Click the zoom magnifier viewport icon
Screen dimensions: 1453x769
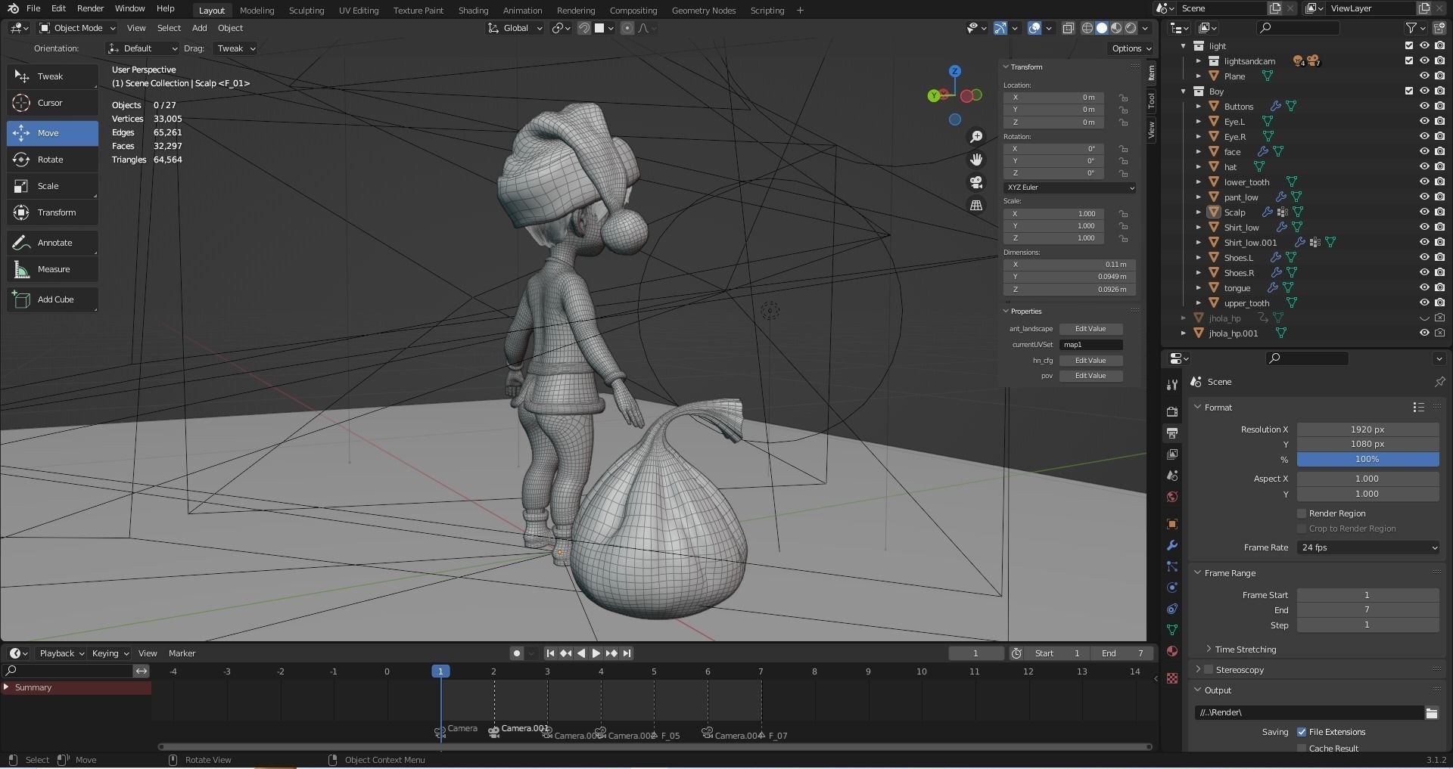(x=976, y=136)
